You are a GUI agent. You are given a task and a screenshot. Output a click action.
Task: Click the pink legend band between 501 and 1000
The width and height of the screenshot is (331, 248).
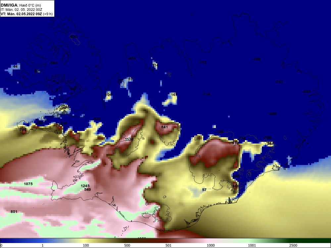coord(186,241)
